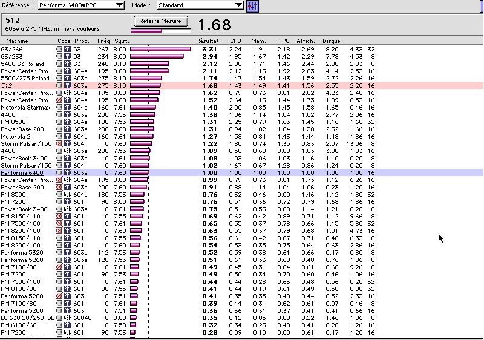Select the Performa 5320 machine name
484x340 pixels.
tap(22, 253)
